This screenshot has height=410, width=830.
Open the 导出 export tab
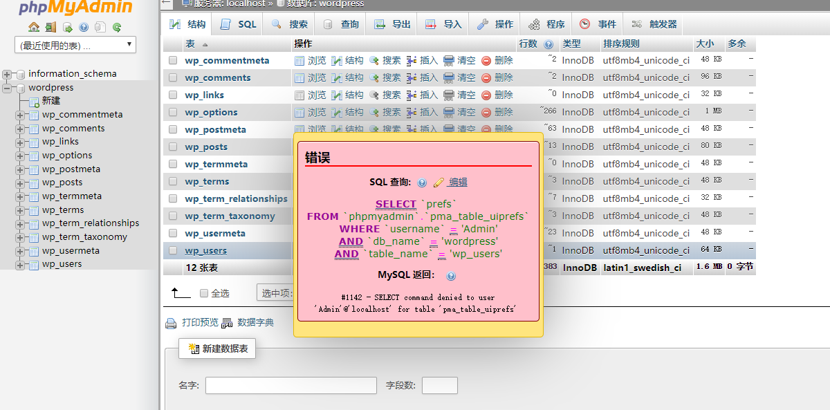click(392, 24)
